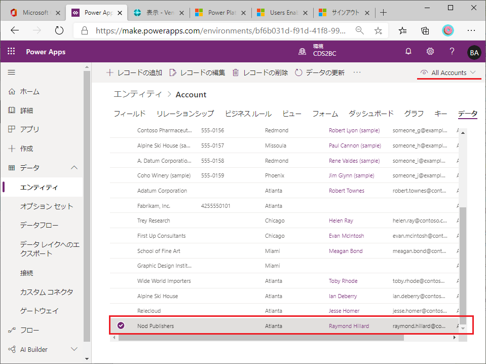Screen dimensions: 486x364
Task: Close the Microsoft Office browser tab
Action: pyautogui.click(x=58, y=13)
